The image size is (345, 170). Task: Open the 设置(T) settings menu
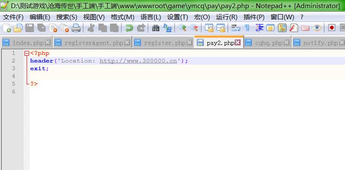coord(177,17)
